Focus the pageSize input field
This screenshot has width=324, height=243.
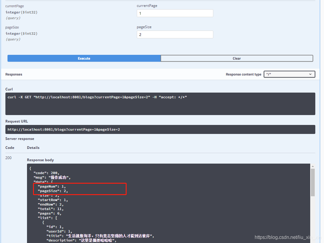175,34
